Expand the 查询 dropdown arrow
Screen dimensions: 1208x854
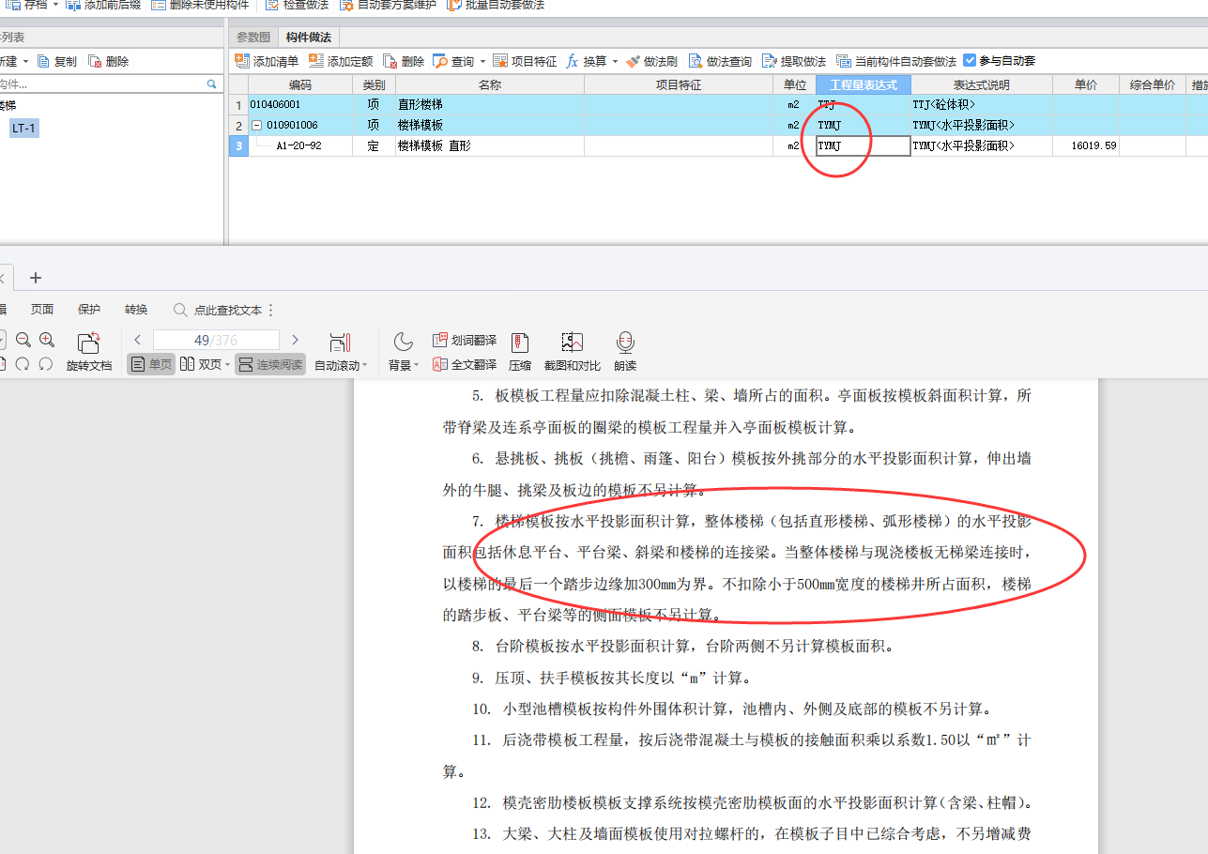pyautogui.click(x=483, y=61)
